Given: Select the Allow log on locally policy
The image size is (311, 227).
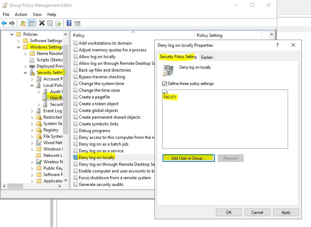Looking at the screenshot, I should (97, 57).
